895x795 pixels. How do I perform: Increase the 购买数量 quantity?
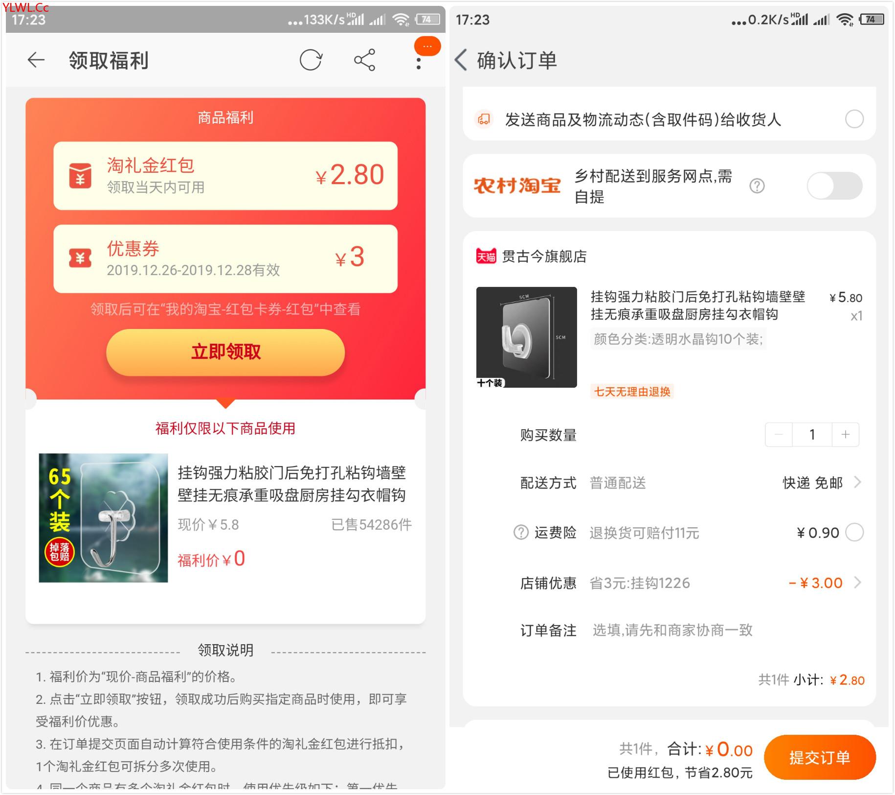tap(846, 434)
